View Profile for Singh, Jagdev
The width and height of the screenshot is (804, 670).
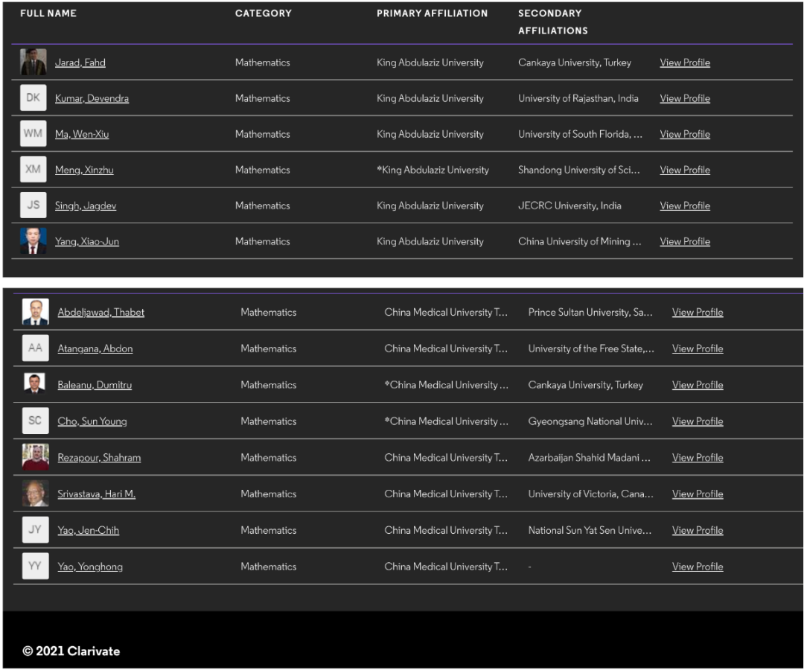(685, 206)
